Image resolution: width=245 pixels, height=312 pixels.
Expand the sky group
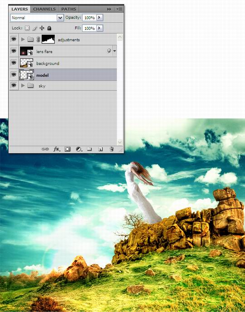pyautogui.click(x=23, y=86)
